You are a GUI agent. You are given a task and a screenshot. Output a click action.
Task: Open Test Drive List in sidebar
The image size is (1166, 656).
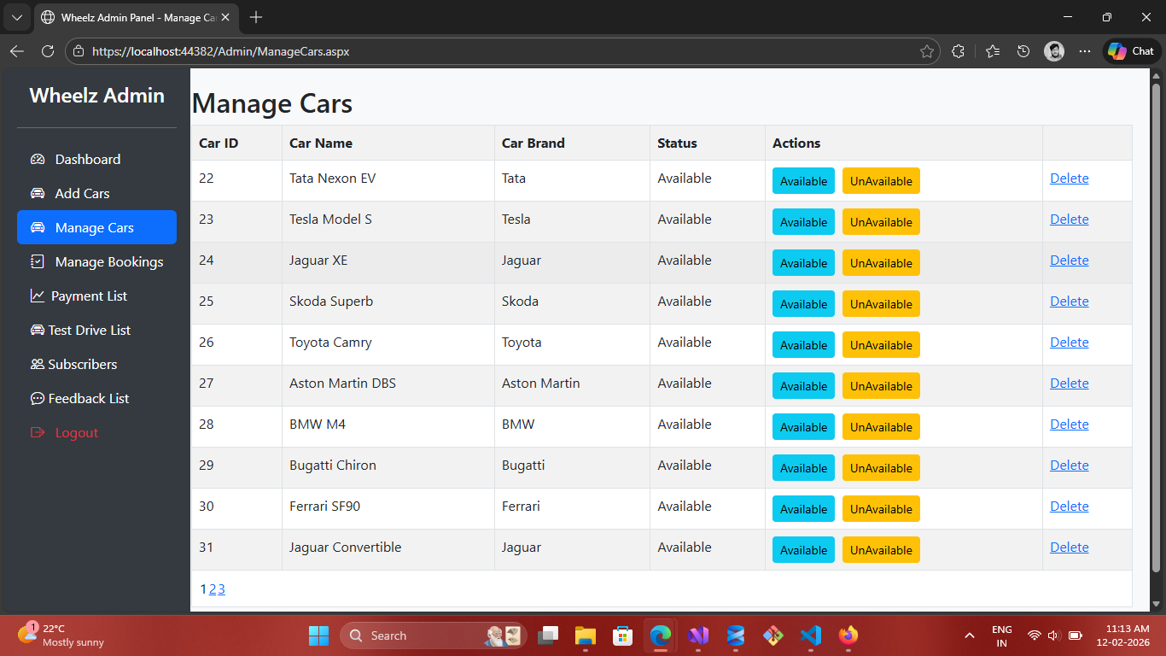[x=89, y=331]
